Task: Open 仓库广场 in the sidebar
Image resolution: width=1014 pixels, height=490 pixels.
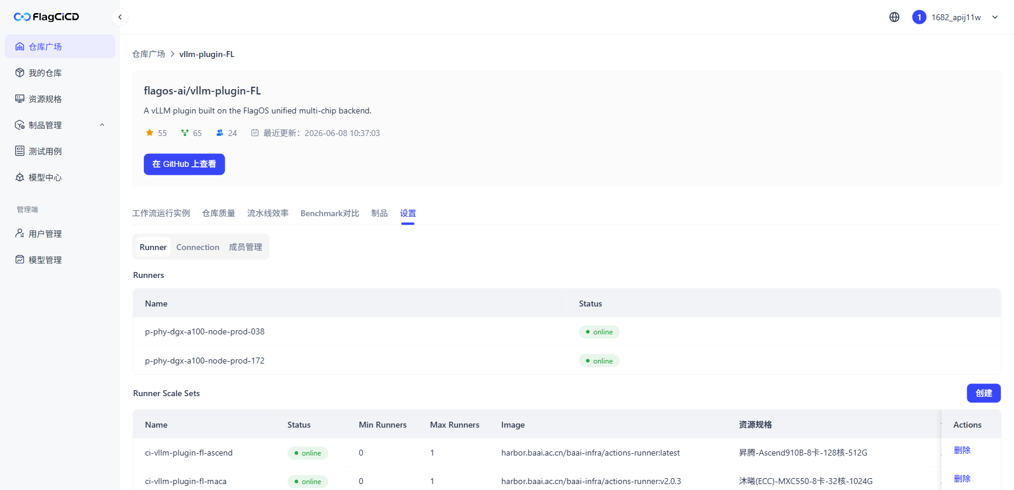Action: (x=60, y=46)
